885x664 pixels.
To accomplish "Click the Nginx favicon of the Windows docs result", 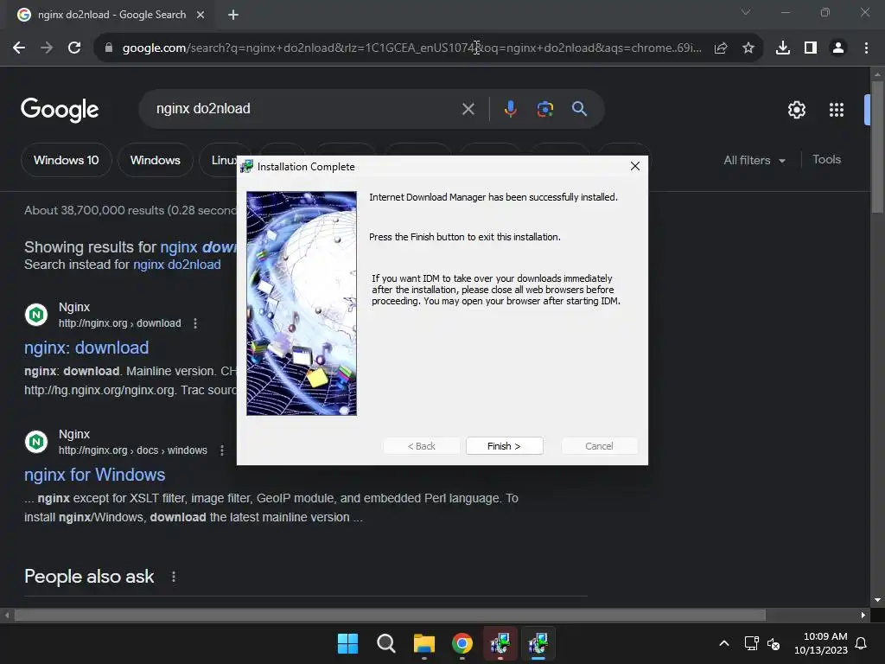I will tap(36, 442).
